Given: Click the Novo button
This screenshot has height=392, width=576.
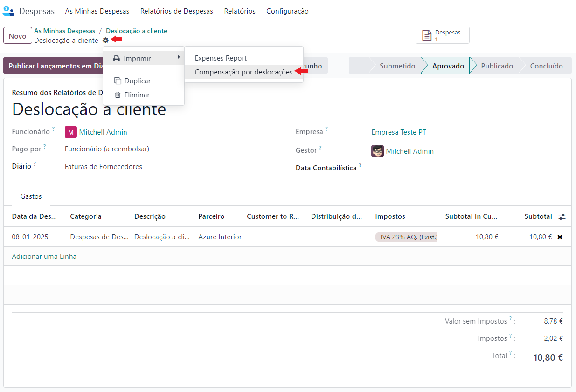Looking at the screenshot, I should [18, 36].
